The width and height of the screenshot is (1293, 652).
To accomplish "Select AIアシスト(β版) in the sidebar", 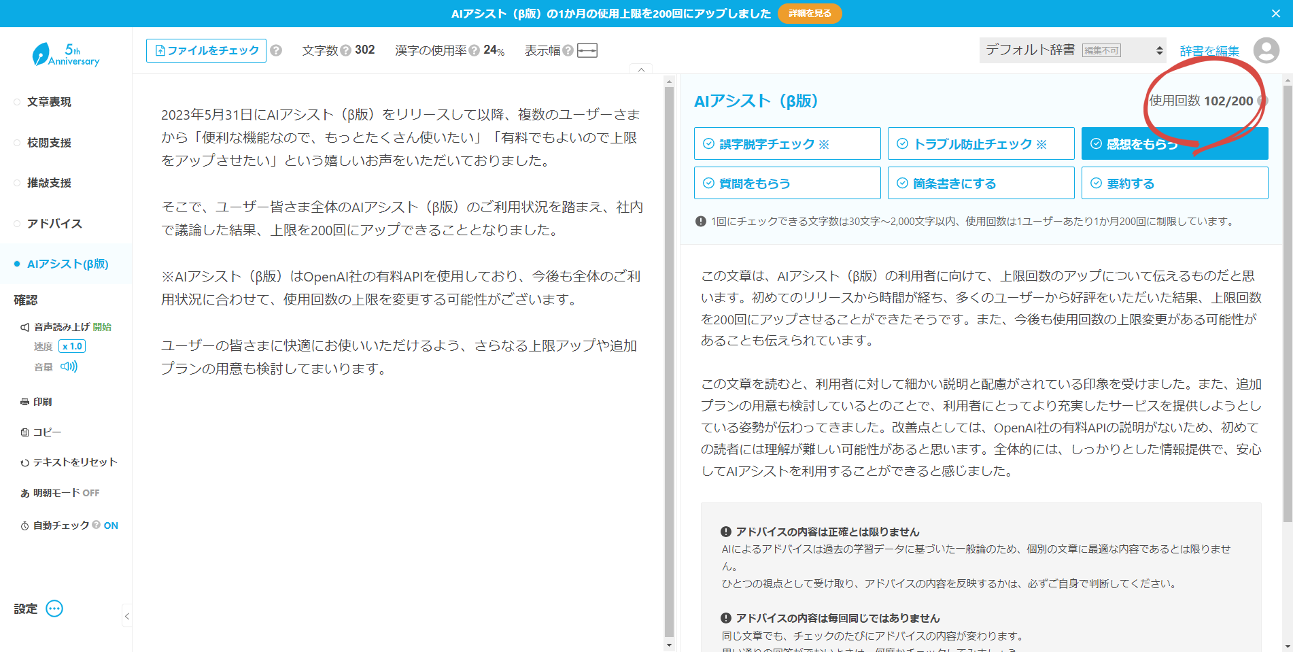I will [x=68, y=264].
